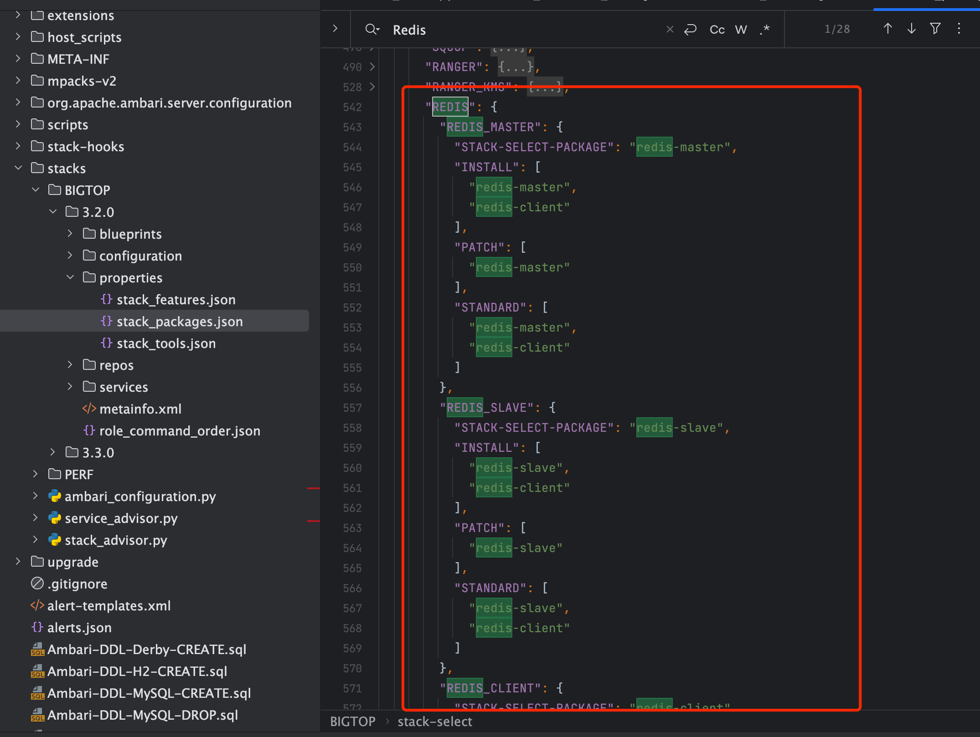The width and height of the screenshot is (980, 737).
Task: Click the scripts folder icon
Action: point(37,124)
